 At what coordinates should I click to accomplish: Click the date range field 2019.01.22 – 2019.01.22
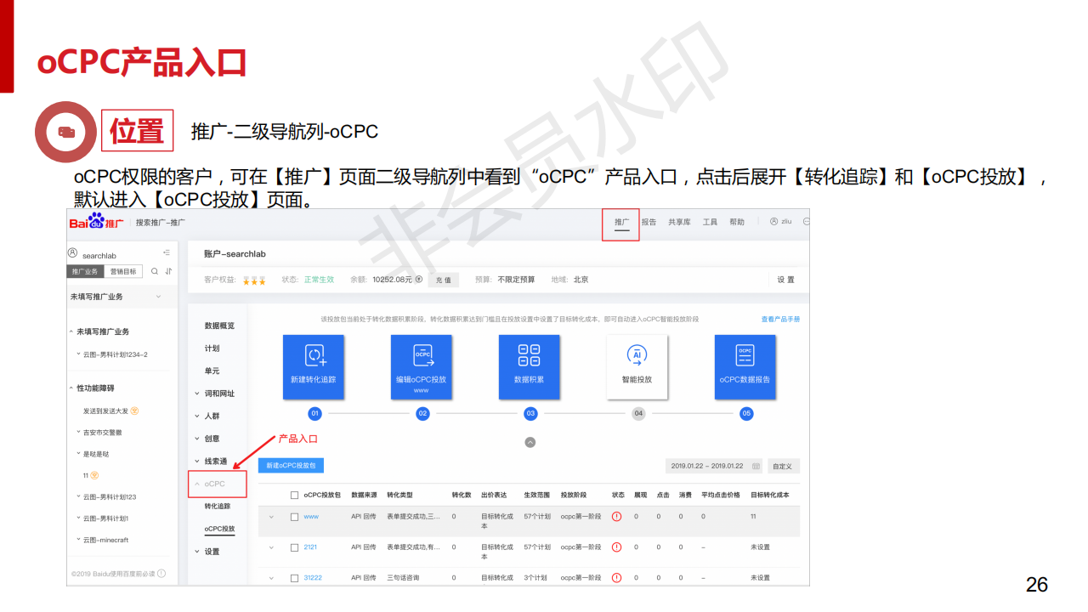click(714, 466)
